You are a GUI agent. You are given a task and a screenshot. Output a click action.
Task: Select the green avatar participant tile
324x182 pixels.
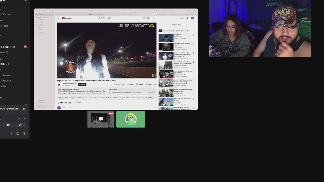pyautogui.click(x=131, y=119)
